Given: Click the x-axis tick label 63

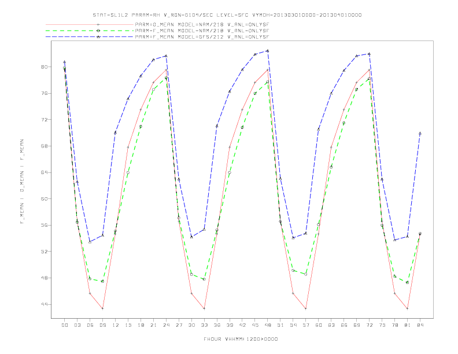Looking at the screenshot, I should coord(331,325).
